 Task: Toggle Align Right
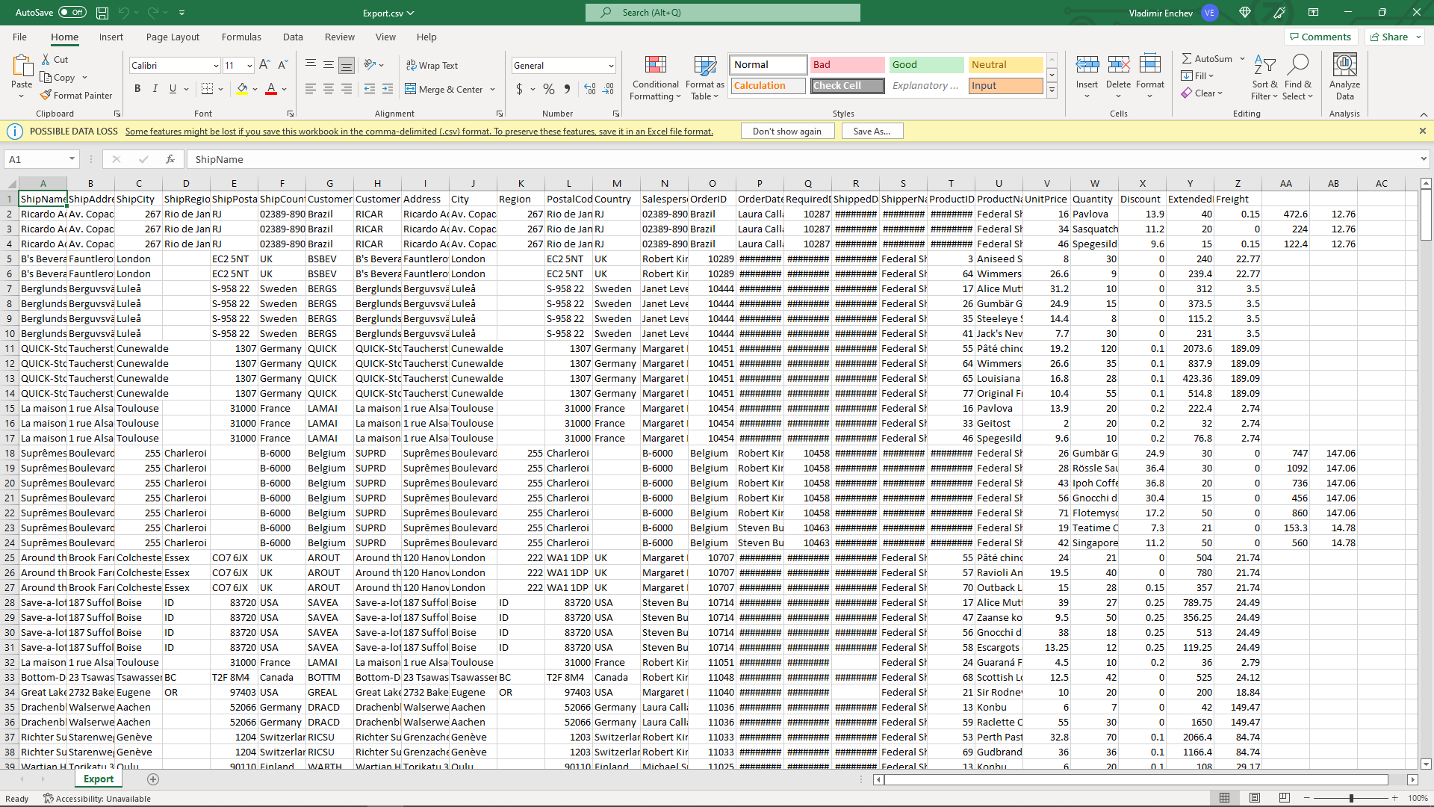click(347, 90)
